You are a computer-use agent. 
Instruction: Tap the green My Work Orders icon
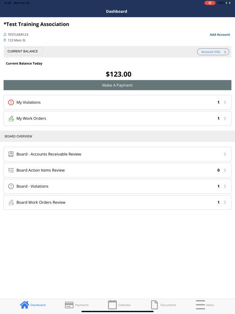click(11, 119)
